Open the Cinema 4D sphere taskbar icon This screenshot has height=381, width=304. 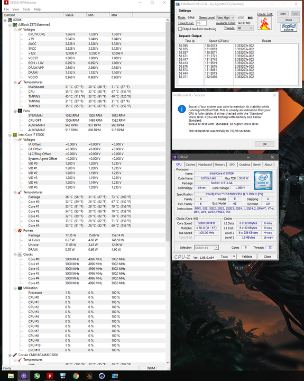pyautogui.click(x=102, y=376)
